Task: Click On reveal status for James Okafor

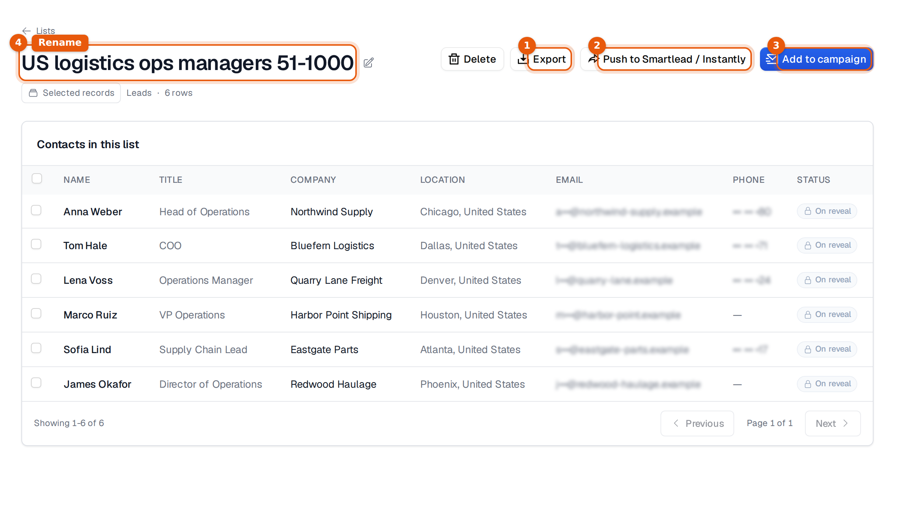Action: point(827,384)
